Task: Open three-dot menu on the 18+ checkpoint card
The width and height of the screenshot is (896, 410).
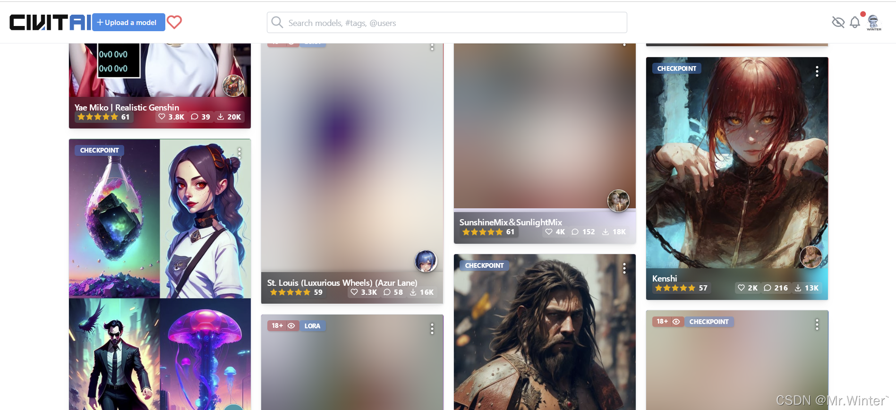Action: point(817,325)
